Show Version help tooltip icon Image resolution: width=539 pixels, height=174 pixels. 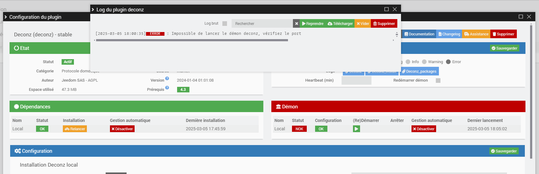167,78
